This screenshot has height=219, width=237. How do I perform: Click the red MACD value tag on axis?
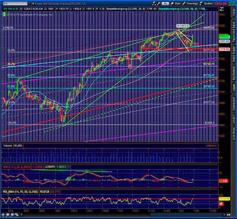click(x=223, y=180)
